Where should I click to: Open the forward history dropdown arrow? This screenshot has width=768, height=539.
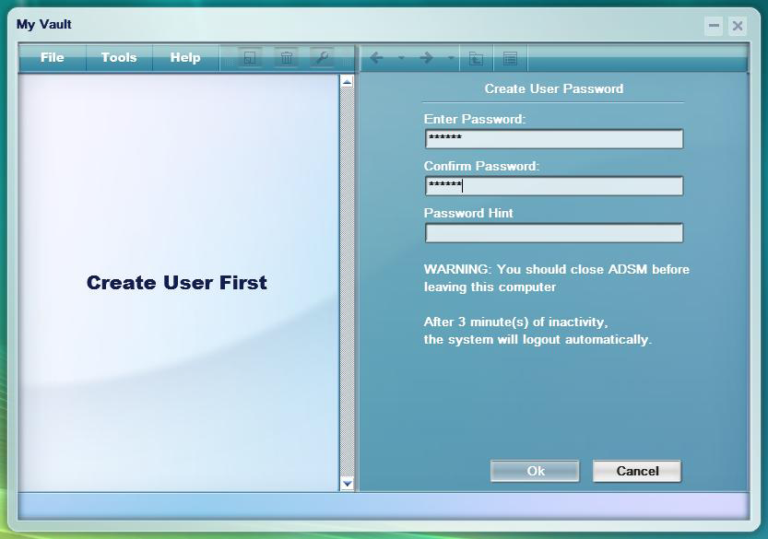451,58
